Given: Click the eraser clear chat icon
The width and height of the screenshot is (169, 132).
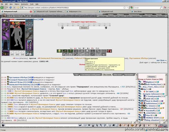Looking at the screenshot, I should [x=85, y=125].
